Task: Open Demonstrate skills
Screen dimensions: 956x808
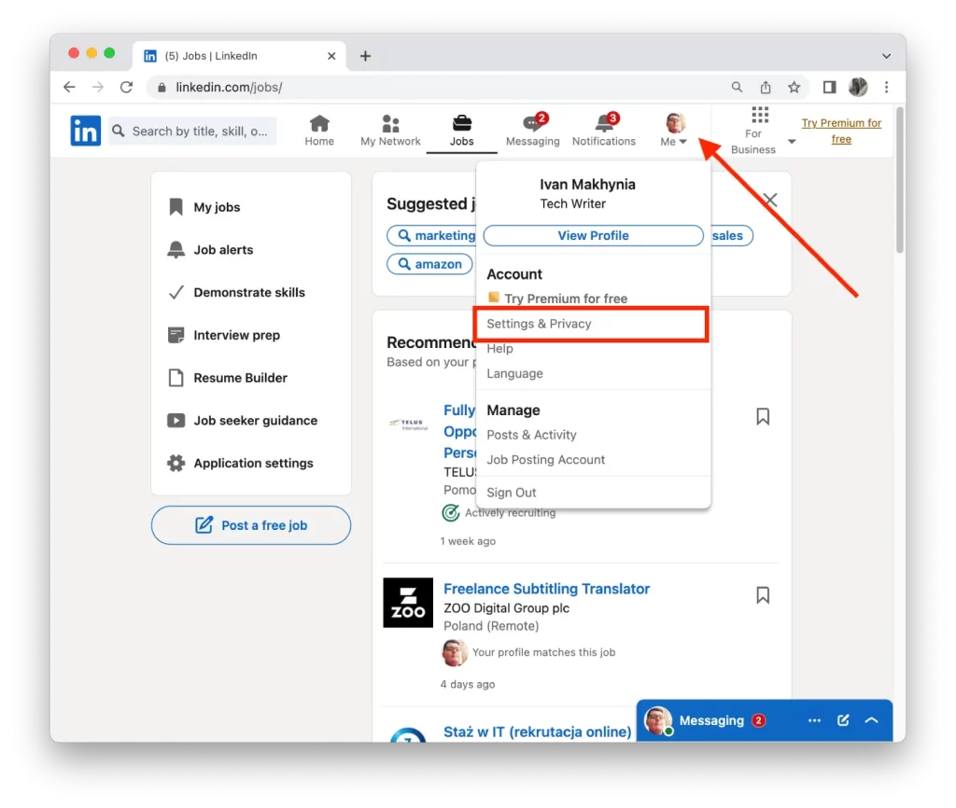Action: pos(236,292)
